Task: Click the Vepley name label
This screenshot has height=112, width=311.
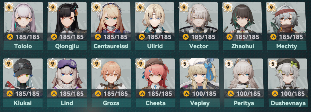Action: coord(199,103)
